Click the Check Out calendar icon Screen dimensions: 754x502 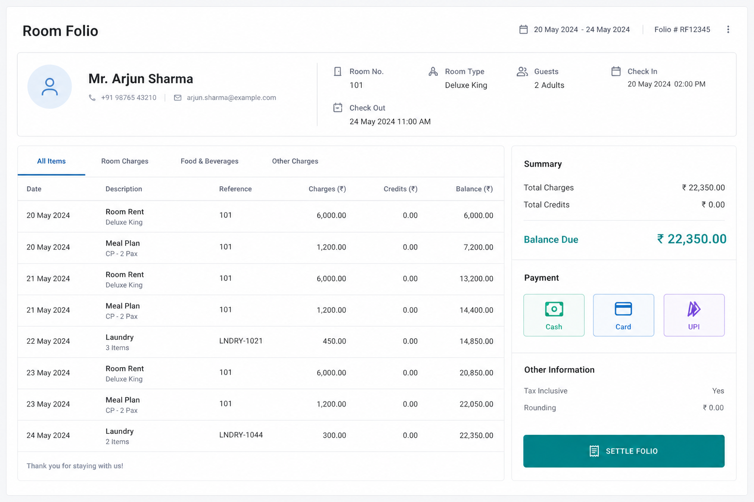pos(338,107)
